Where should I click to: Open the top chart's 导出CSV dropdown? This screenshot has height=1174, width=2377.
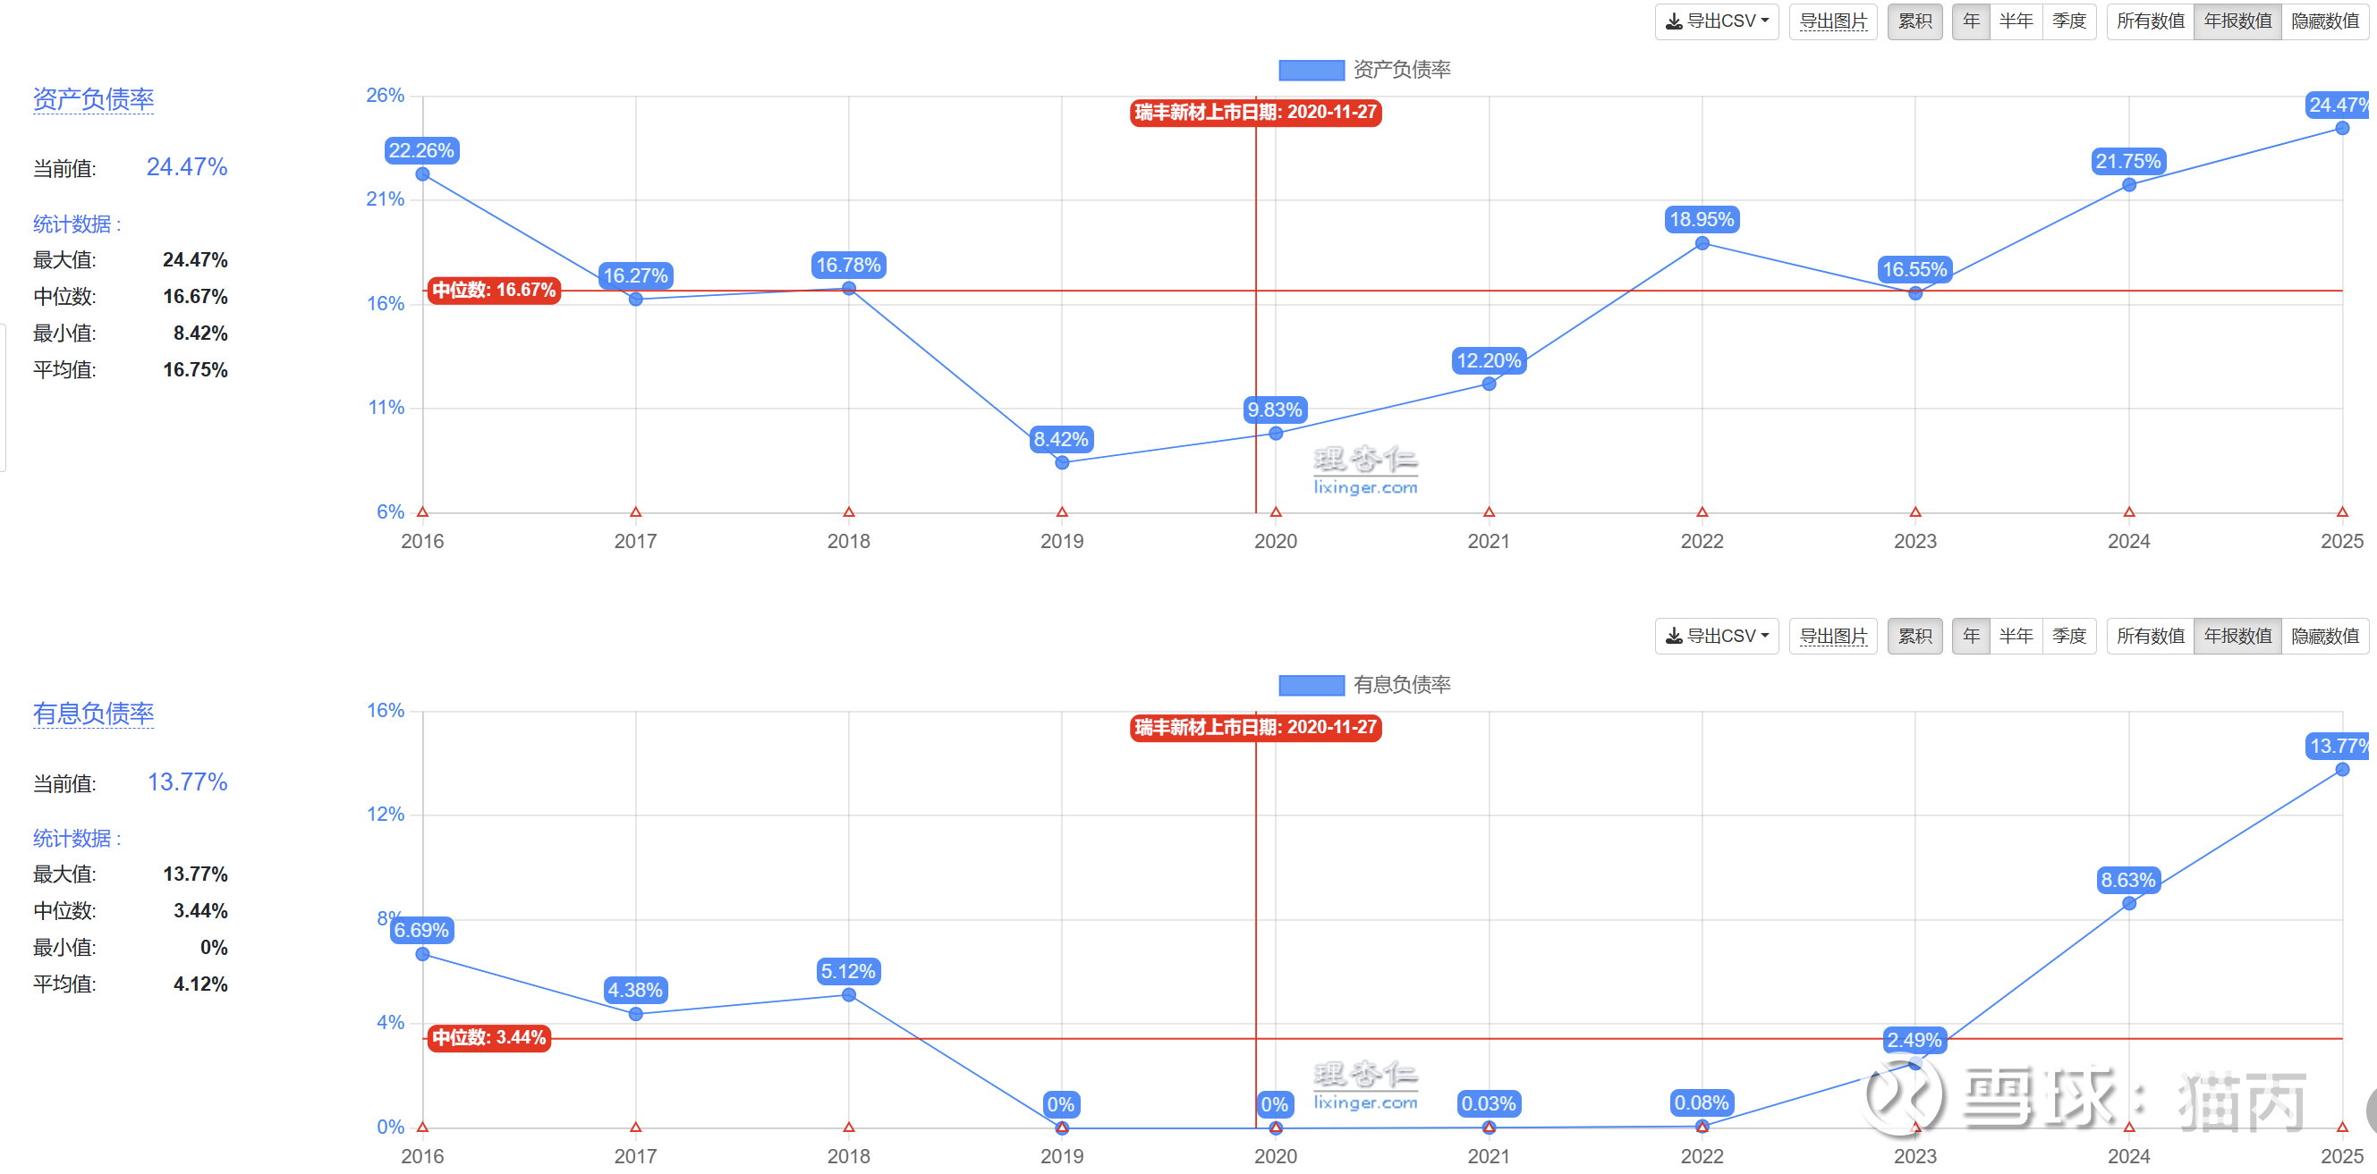(1716, 21)
